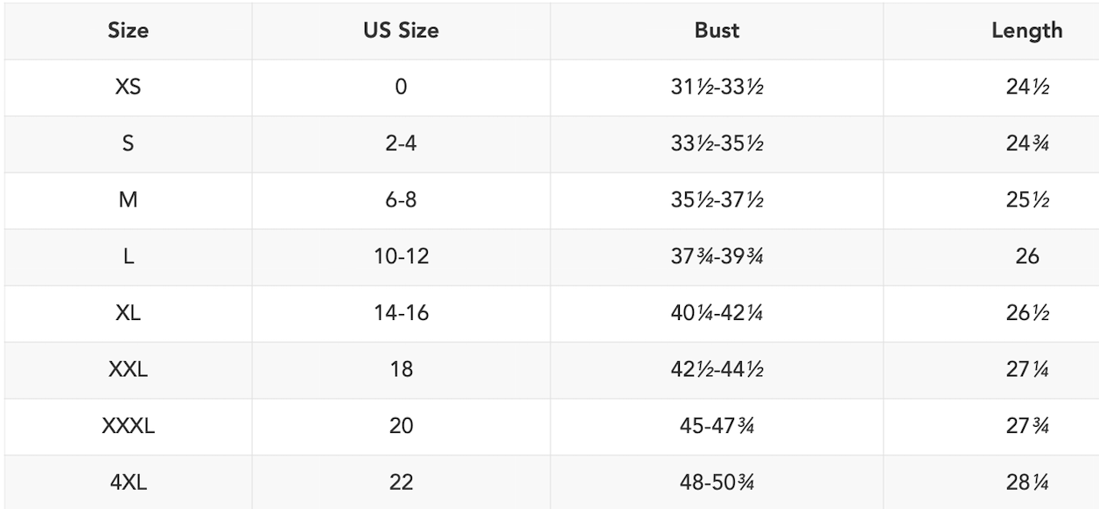
Task: Select the 4XL size cell
Action: [x=128, y=482]
